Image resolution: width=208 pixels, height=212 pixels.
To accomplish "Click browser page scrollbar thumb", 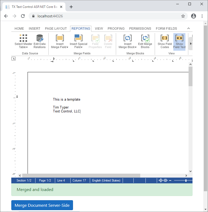I will 205,108.
